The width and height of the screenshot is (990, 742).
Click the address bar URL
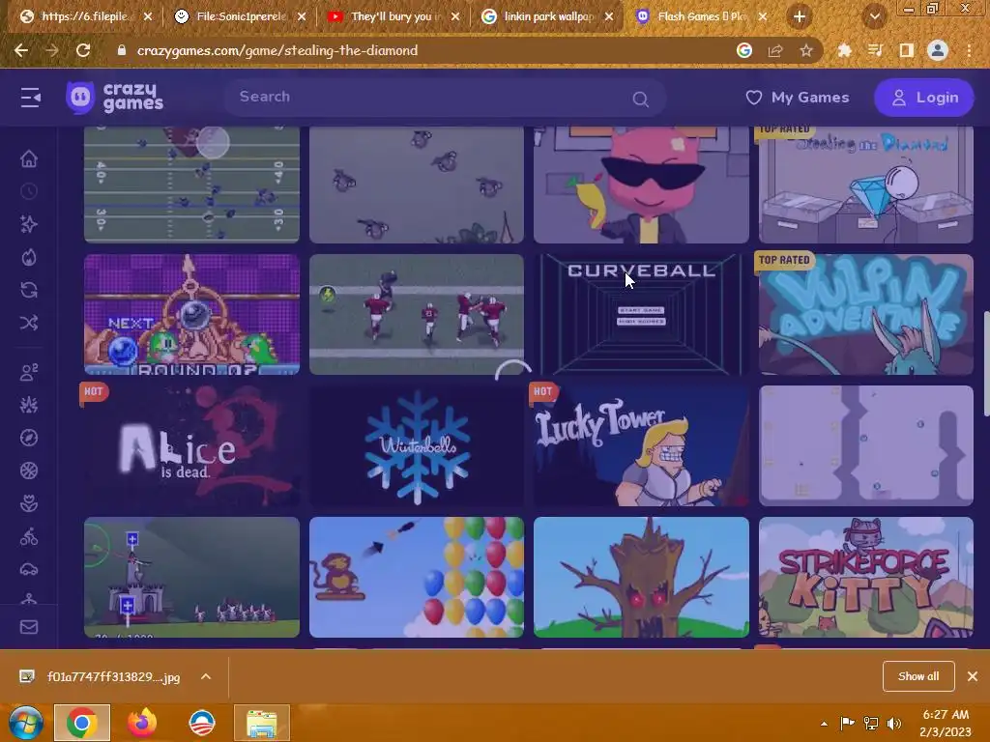coord(277,50)
